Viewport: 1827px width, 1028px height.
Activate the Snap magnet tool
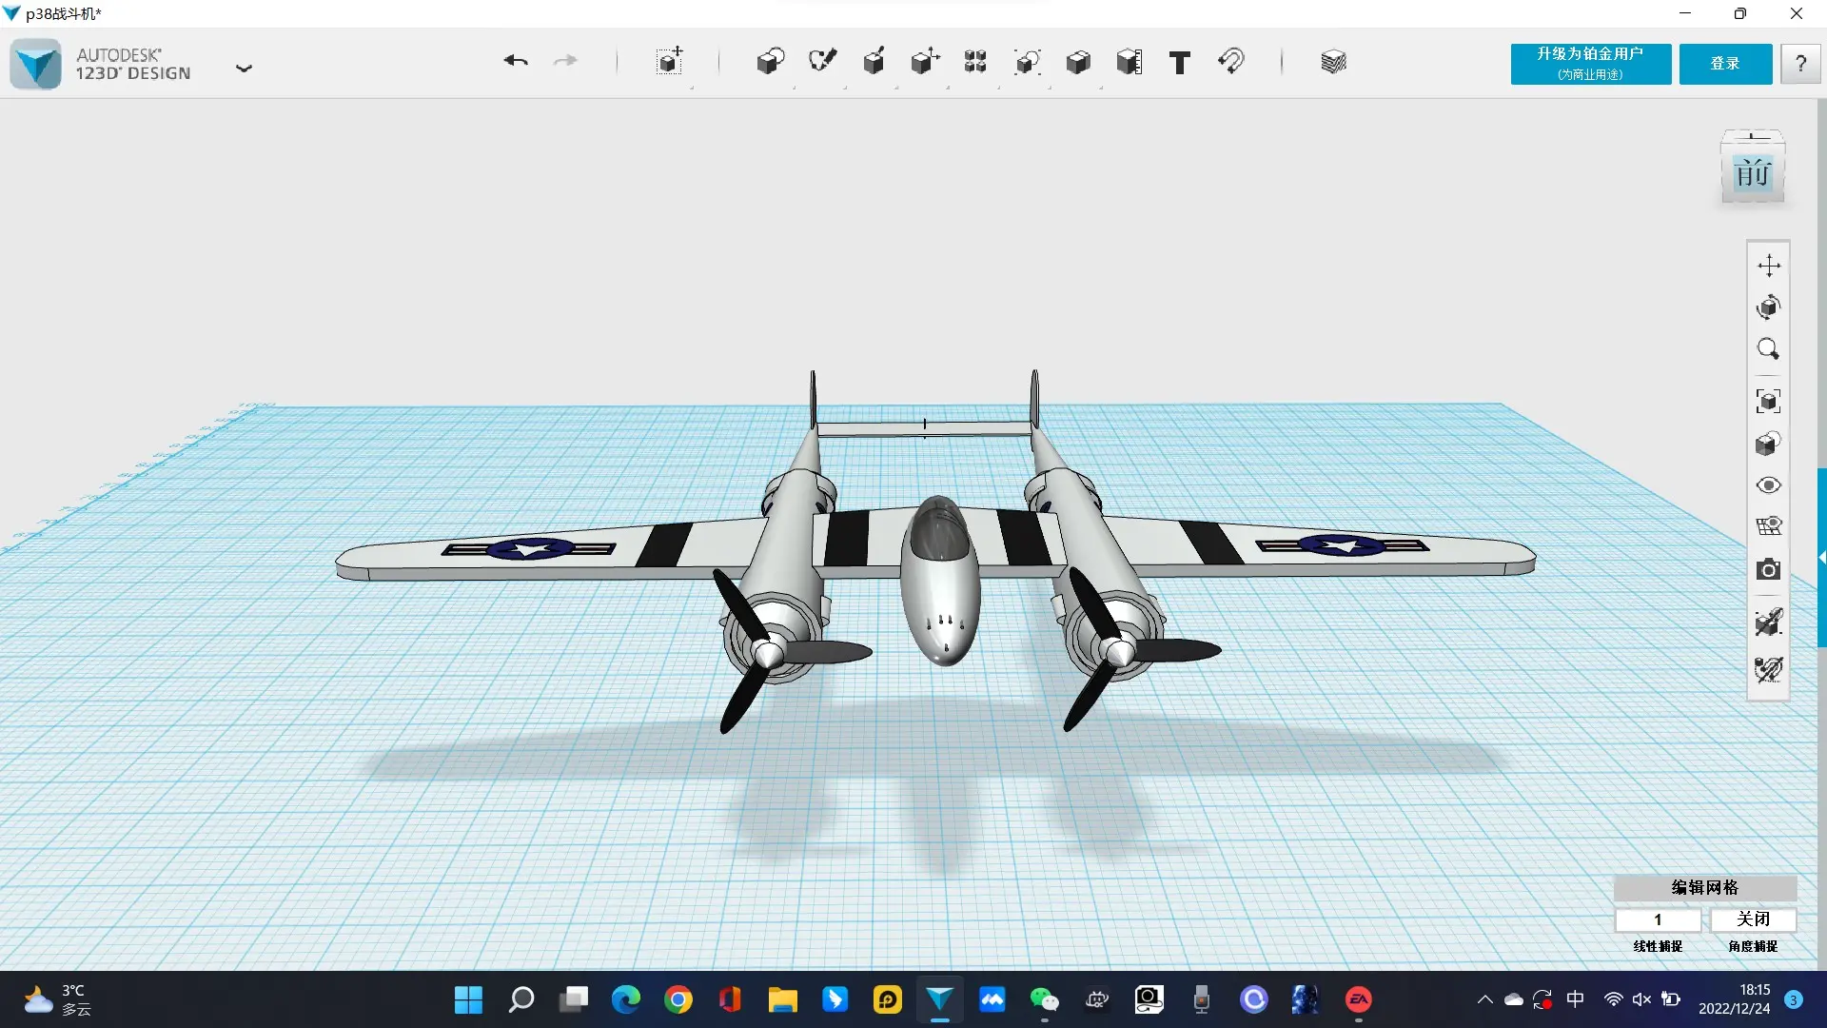pyautogui.click(x=1231, y=62)
